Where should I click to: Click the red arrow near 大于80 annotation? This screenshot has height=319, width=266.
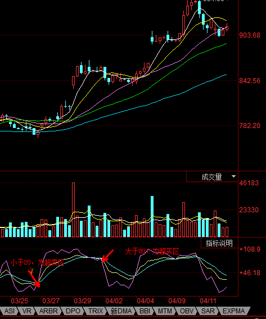[x=107, y=256]
